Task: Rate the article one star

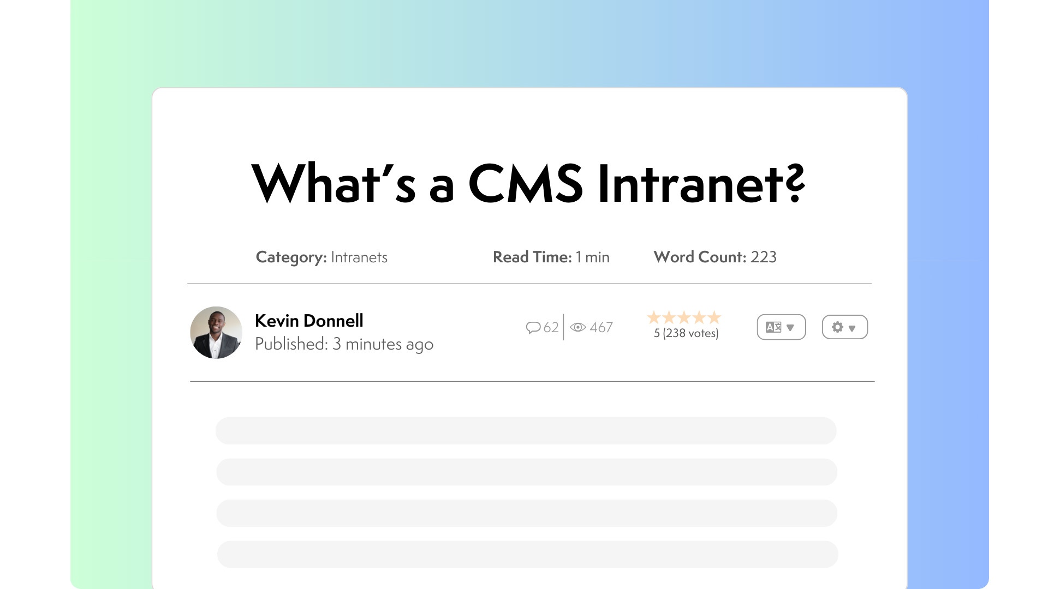Action: [x=653, y=317]
